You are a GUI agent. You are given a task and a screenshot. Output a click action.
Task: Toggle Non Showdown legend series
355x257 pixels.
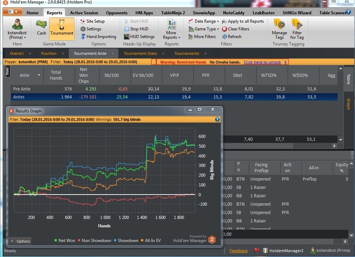click(94, 240)
